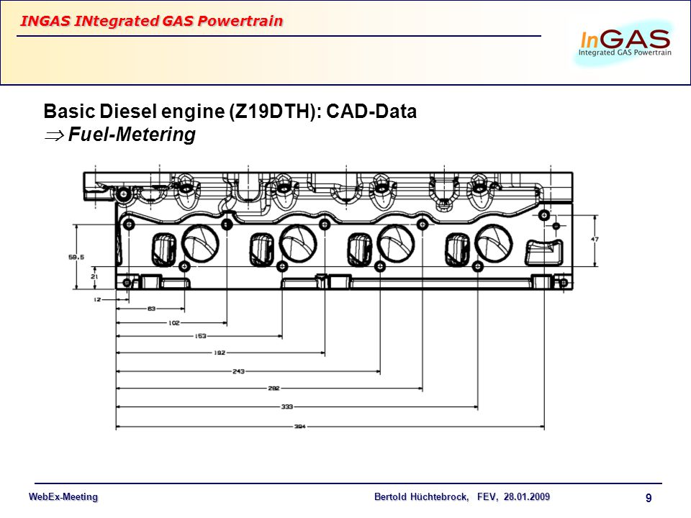
Task: Click the dimension value 21
Action: [x=94, y=276]
